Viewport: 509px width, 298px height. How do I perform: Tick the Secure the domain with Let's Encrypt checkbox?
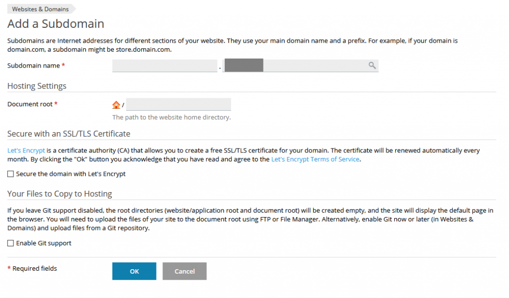10,174
